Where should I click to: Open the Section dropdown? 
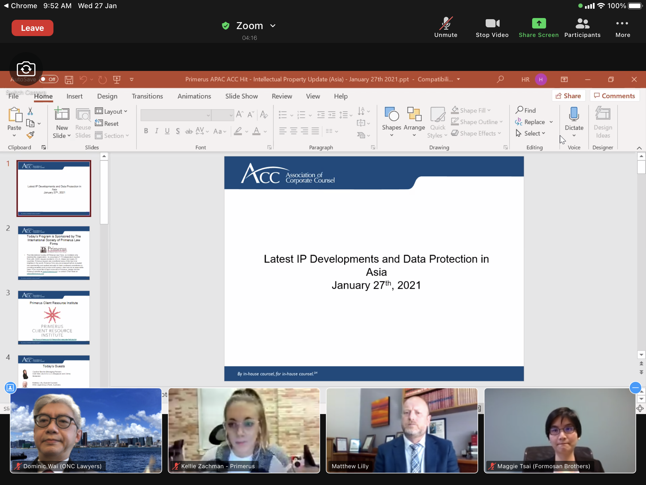112,136
